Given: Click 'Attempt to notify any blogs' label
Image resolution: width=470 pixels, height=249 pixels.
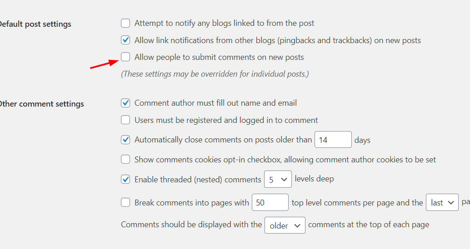Looking at the screenshot, I should pos(224,23).
